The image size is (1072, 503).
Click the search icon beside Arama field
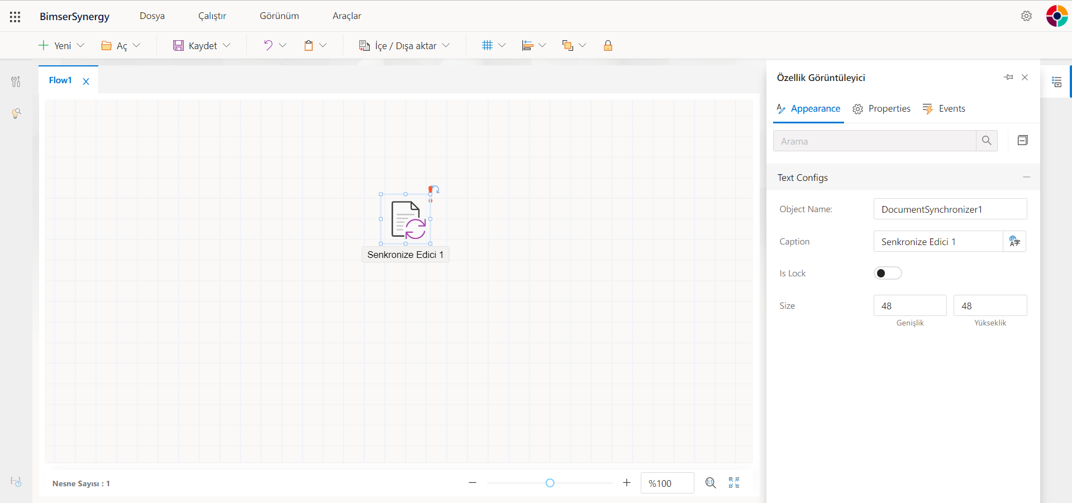coord(987,141)
